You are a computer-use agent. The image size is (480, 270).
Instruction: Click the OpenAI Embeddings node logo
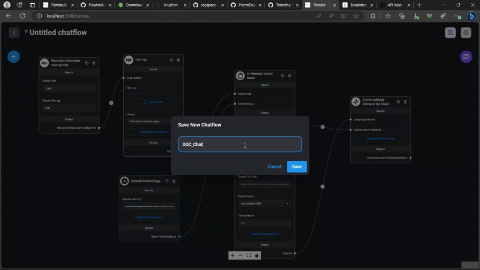coord(124,181)
